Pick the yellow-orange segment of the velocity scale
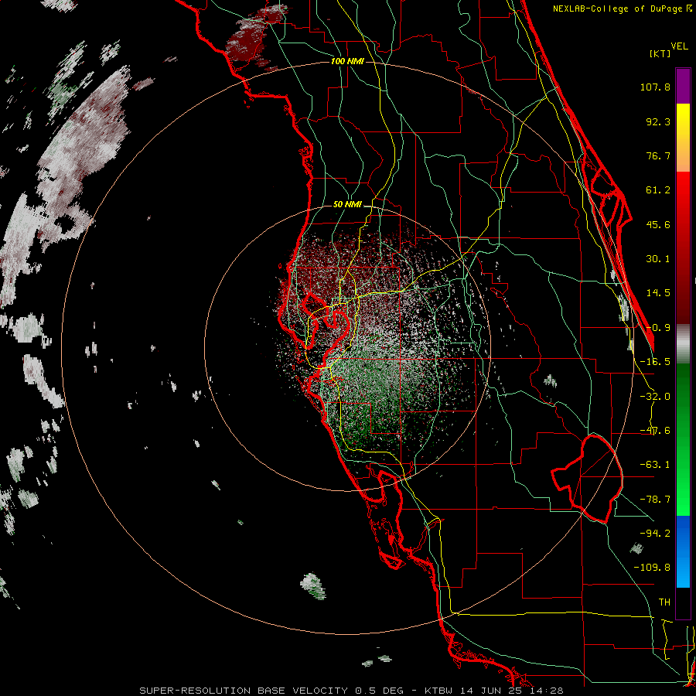696x696 pixels. pos(683,138)
